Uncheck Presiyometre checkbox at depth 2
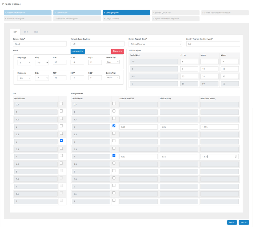Viewport: 253px width, 227px height. [114, 126]
